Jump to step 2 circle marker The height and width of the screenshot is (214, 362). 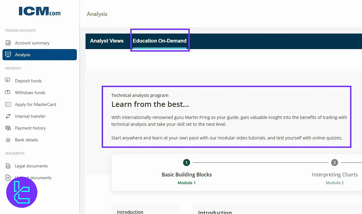tap(334, 162)
